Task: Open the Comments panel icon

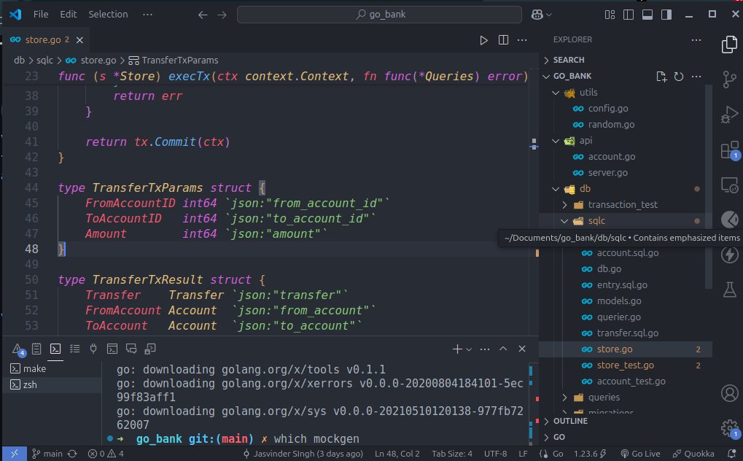Action: 131,349
